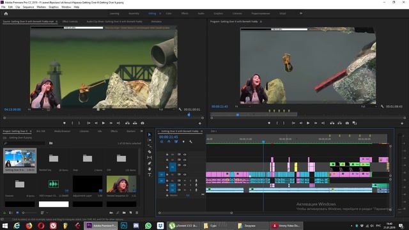Click Export Frame camera in Program monitor
The image size is (409, 230).
347,123
